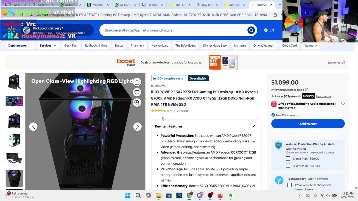Switch to Chrome in taskbar
Viewport: 358px width, 201px height.
190,195
